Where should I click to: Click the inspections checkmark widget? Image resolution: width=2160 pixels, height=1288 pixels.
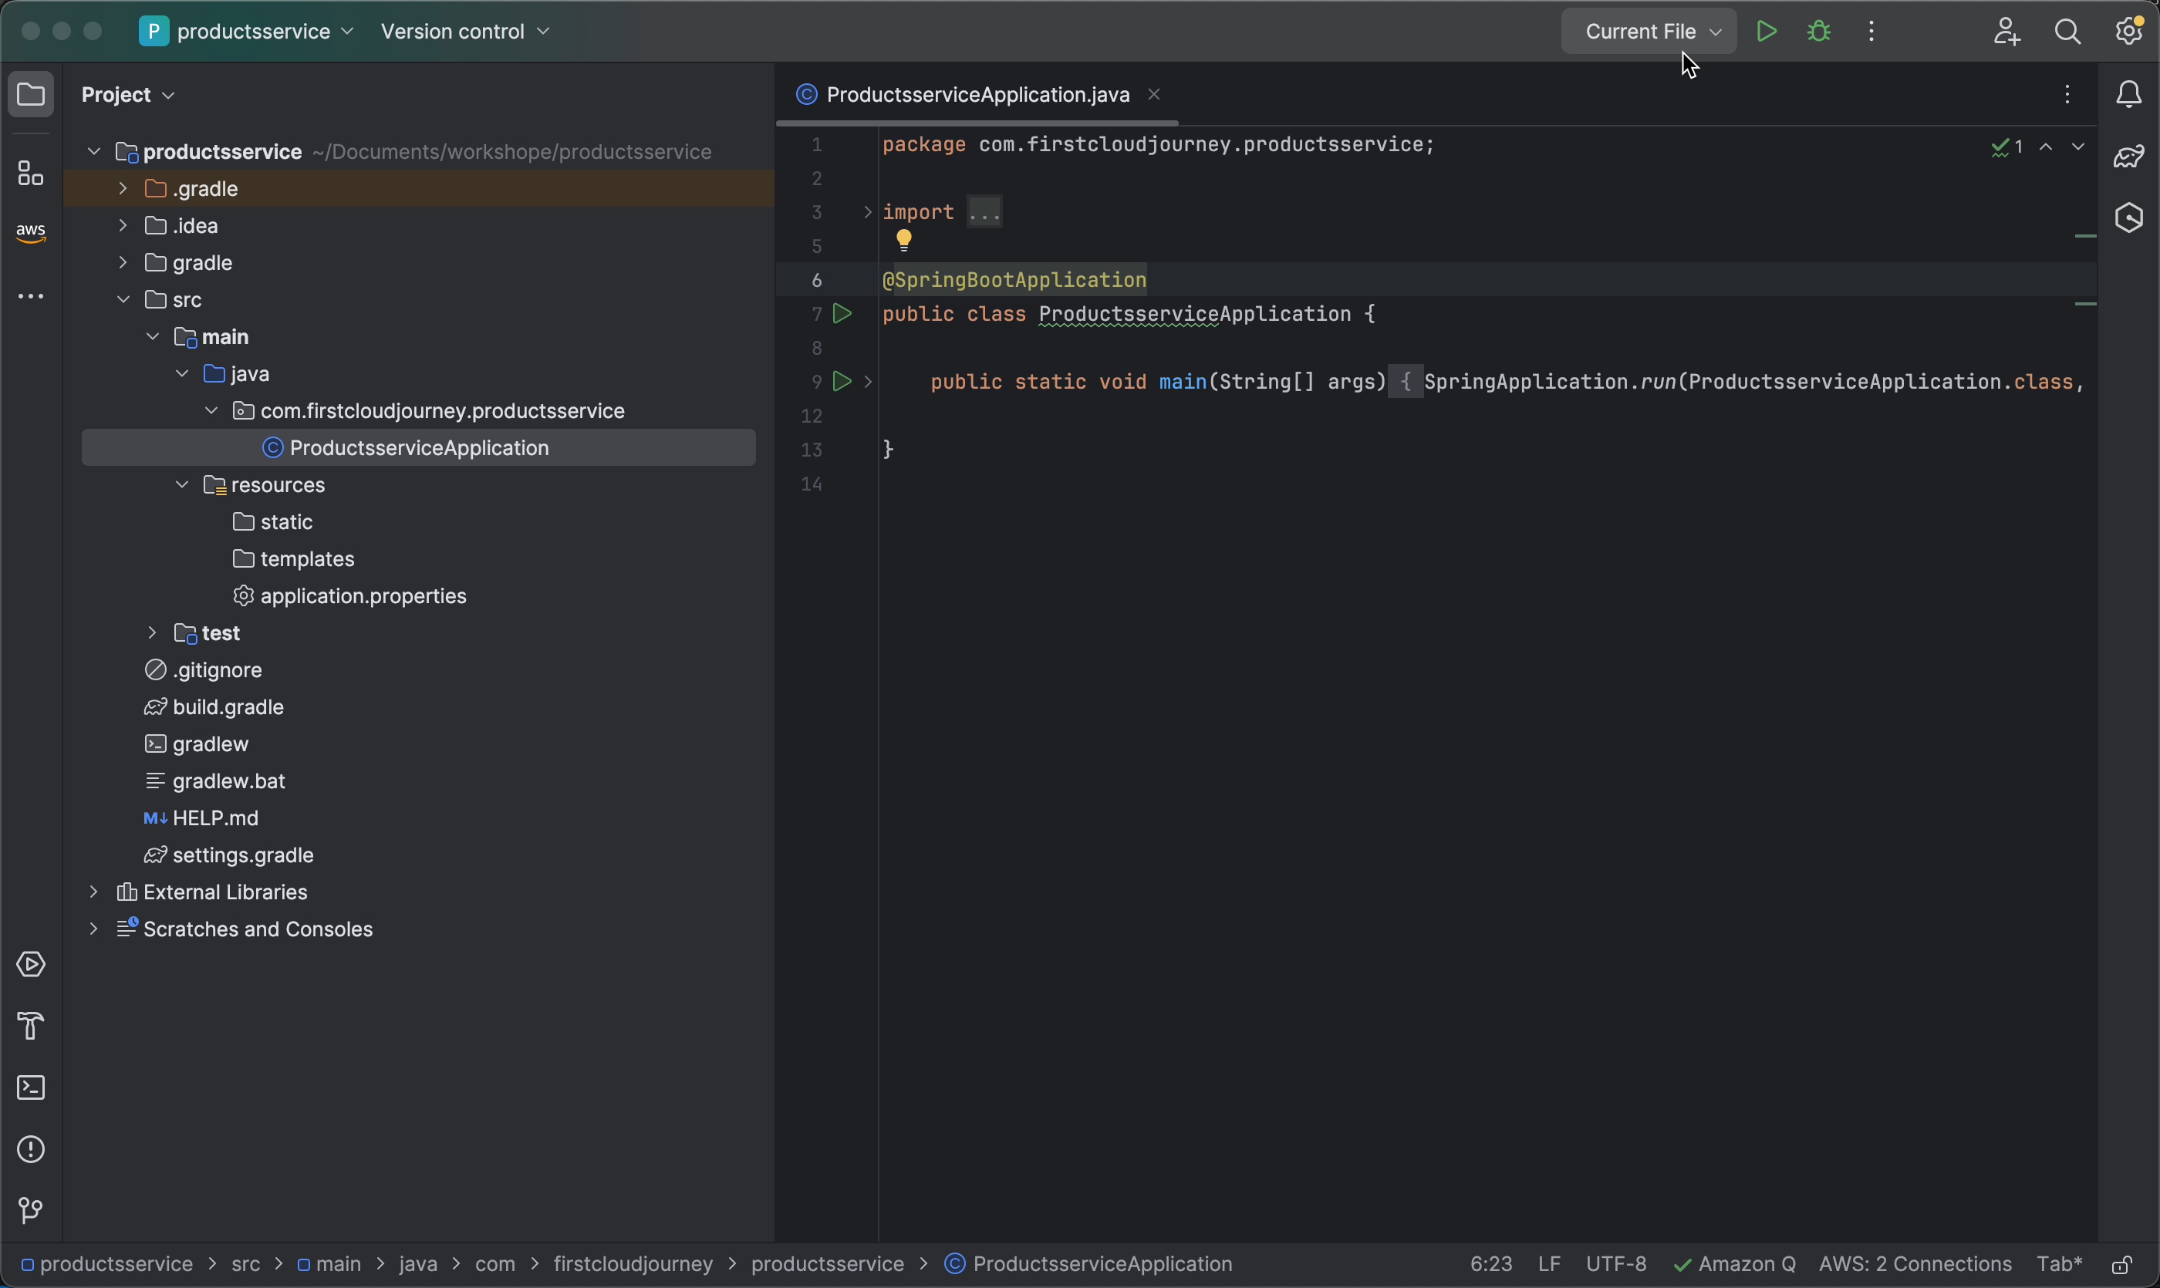(x=2007, y=147)
